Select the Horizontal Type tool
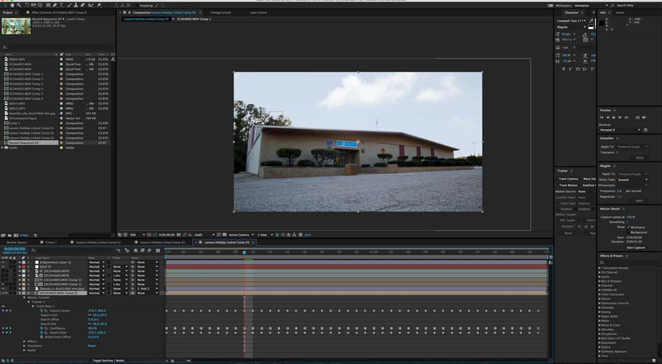The image size is (662, 364). coord(61,5)
